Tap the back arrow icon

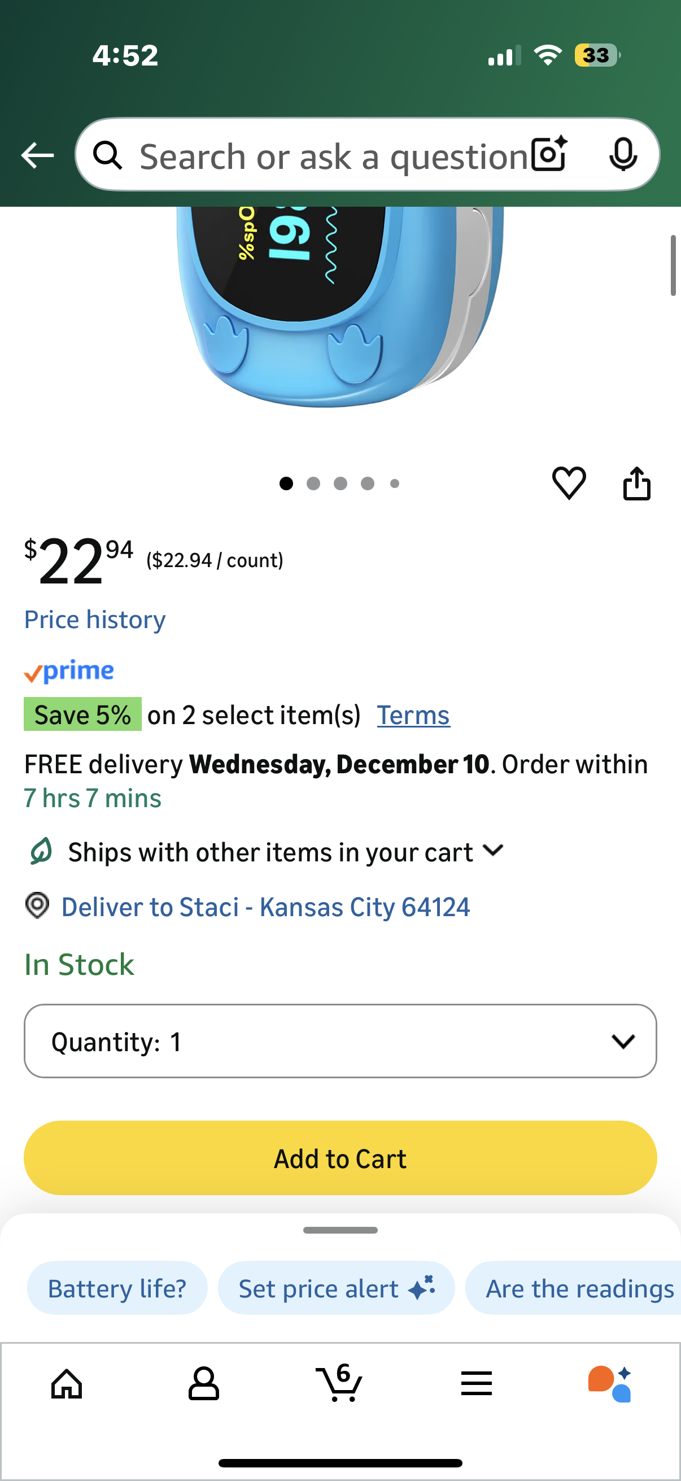tap(37, 155)
